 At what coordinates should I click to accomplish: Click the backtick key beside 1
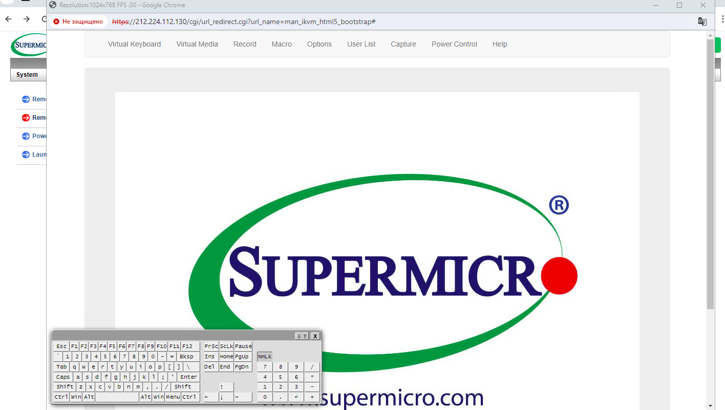tap(58, 357)
